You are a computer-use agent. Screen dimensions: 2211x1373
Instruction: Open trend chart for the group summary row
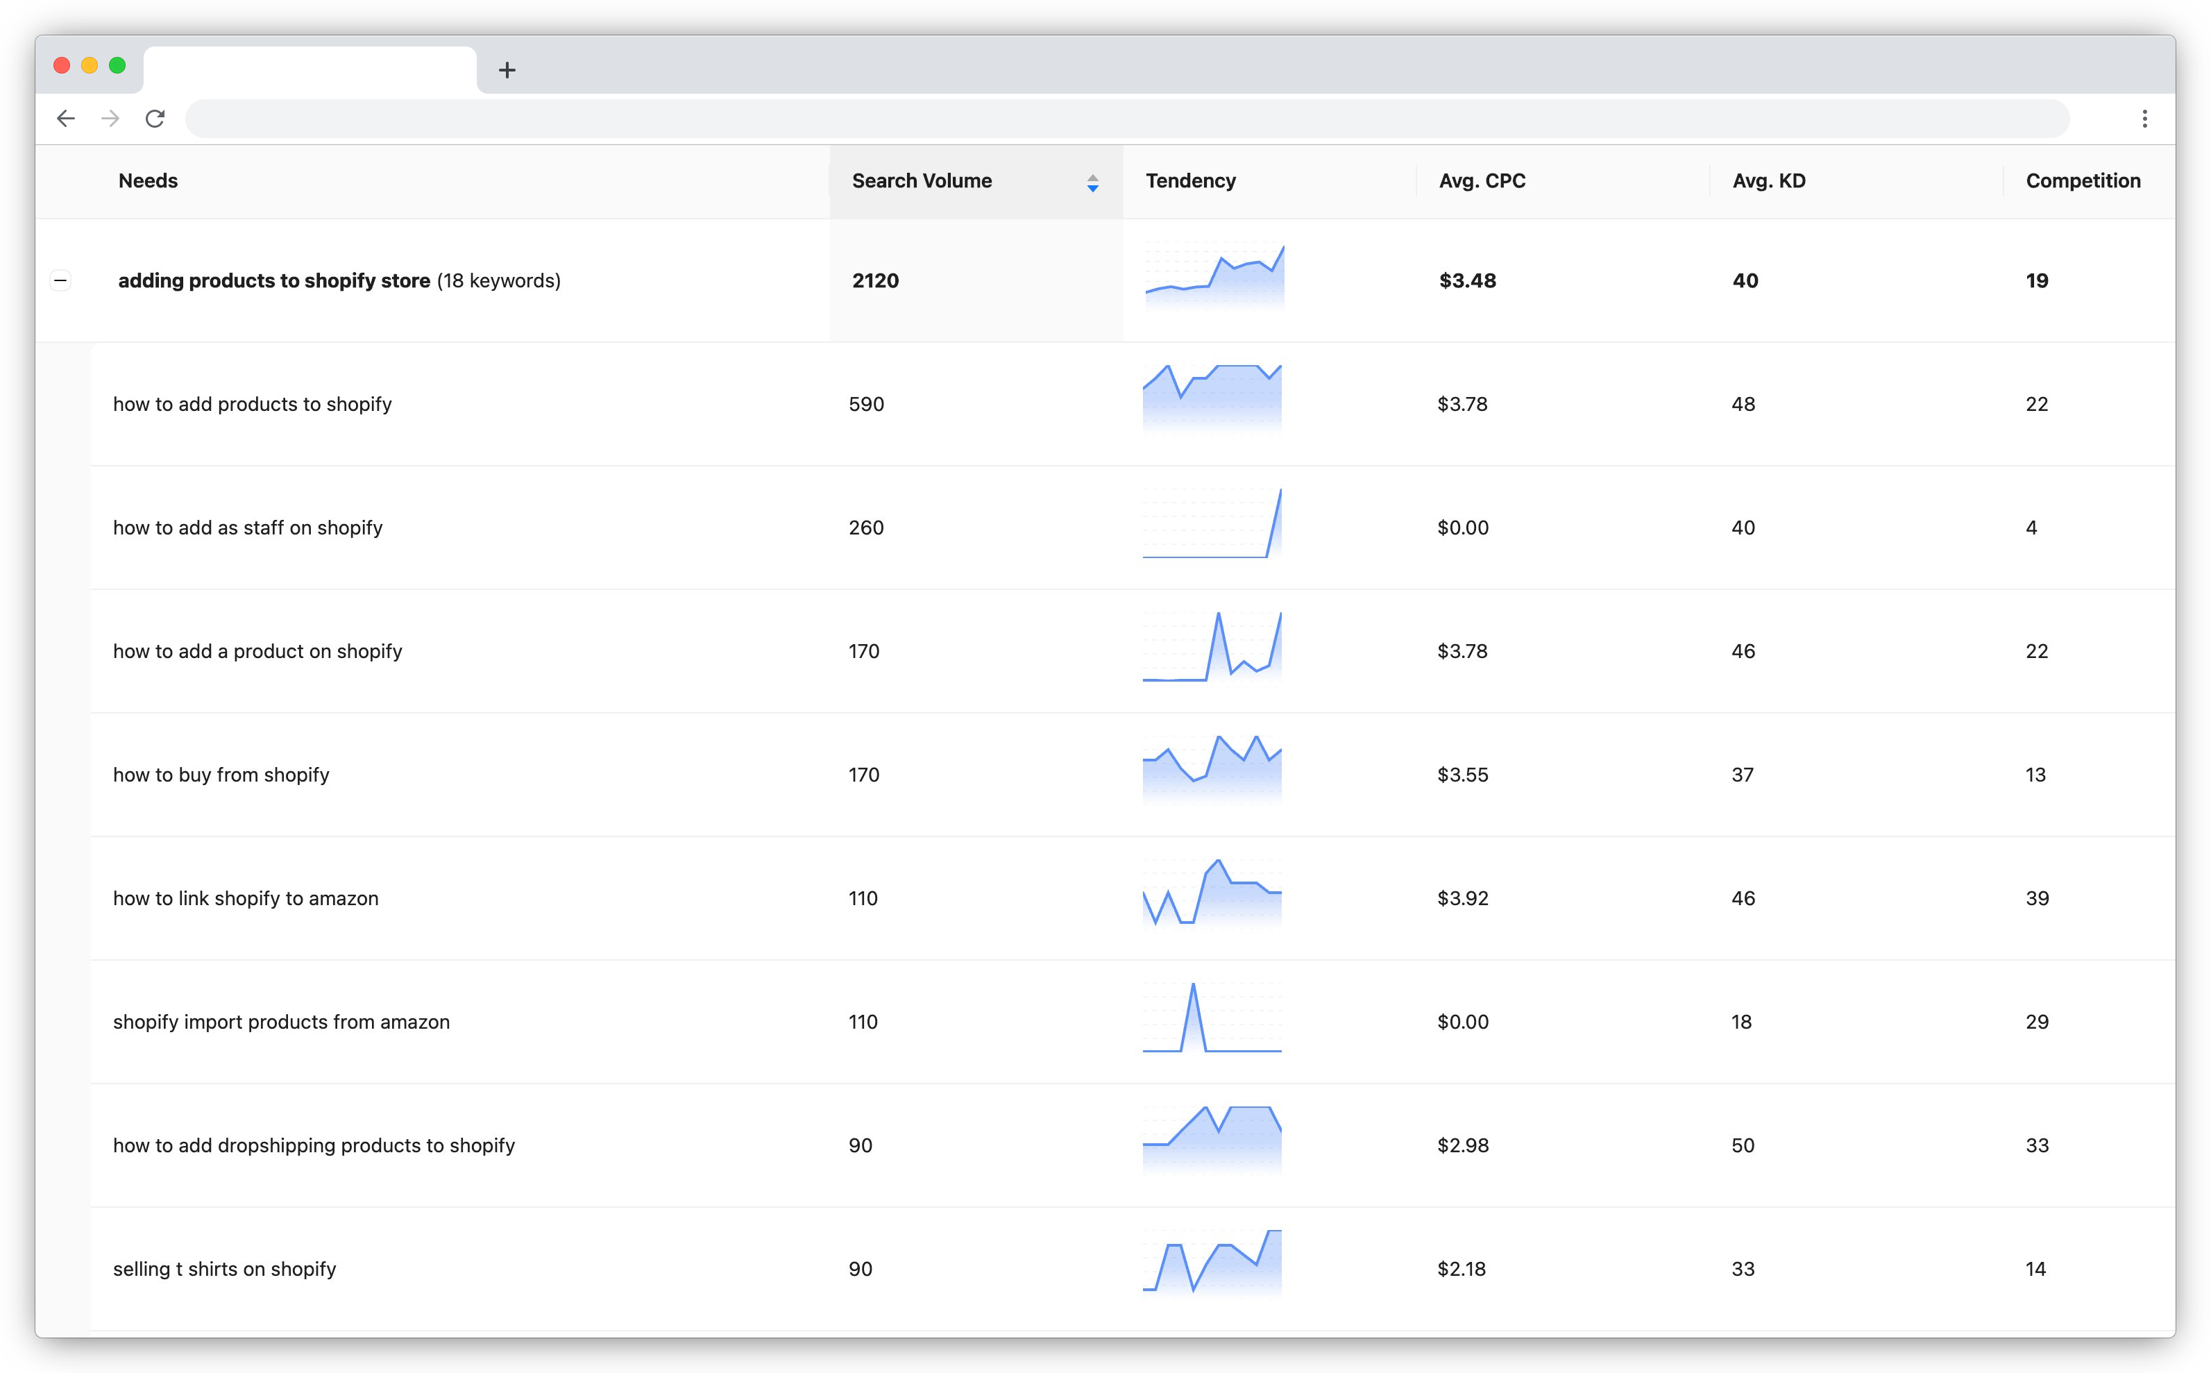1214,276
